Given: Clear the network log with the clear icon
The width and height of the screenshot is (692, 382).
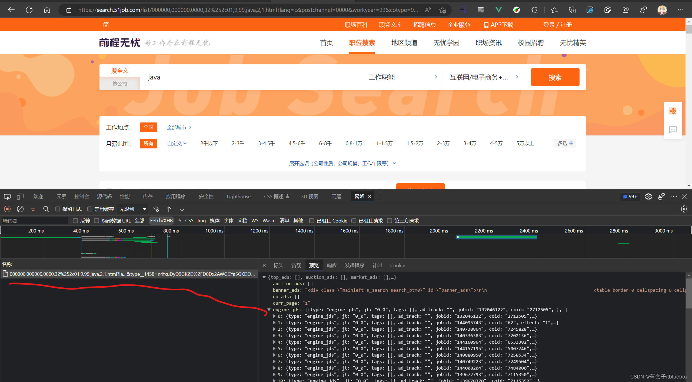Looking at the screenshot, I should point(20,209).
